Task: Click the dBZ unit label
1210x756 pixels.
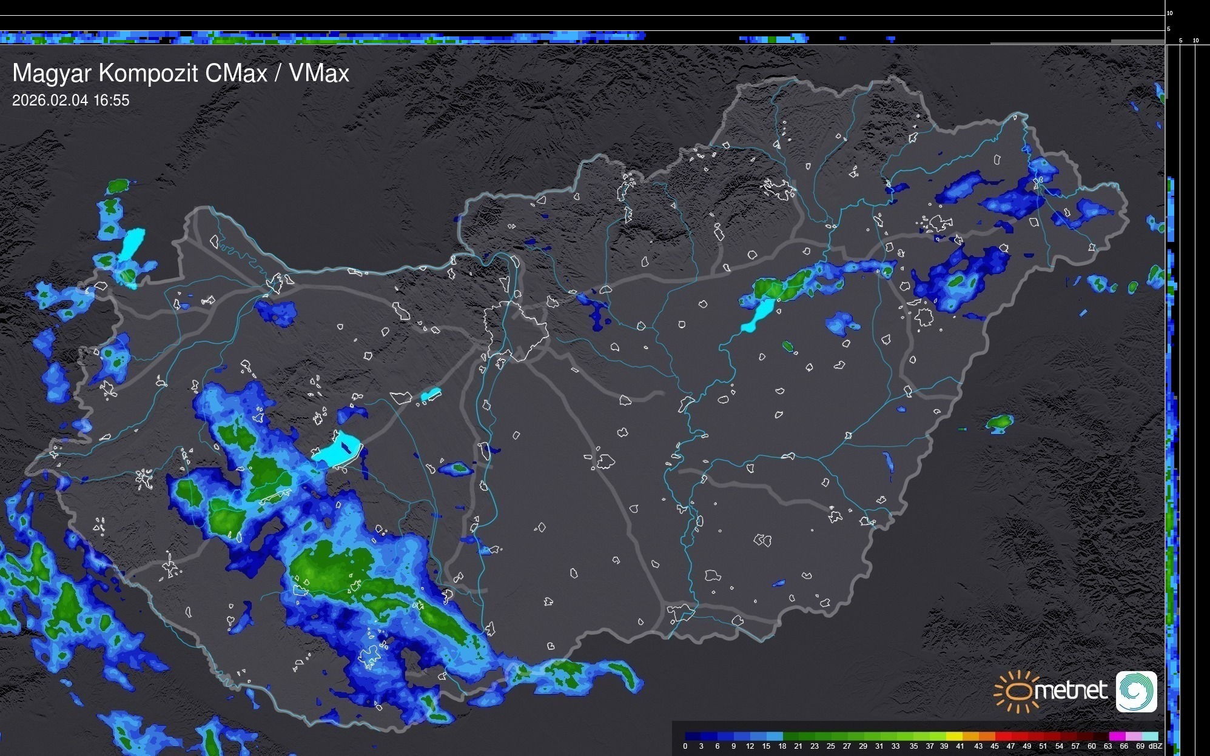Action: click(x=1155, y=746)
